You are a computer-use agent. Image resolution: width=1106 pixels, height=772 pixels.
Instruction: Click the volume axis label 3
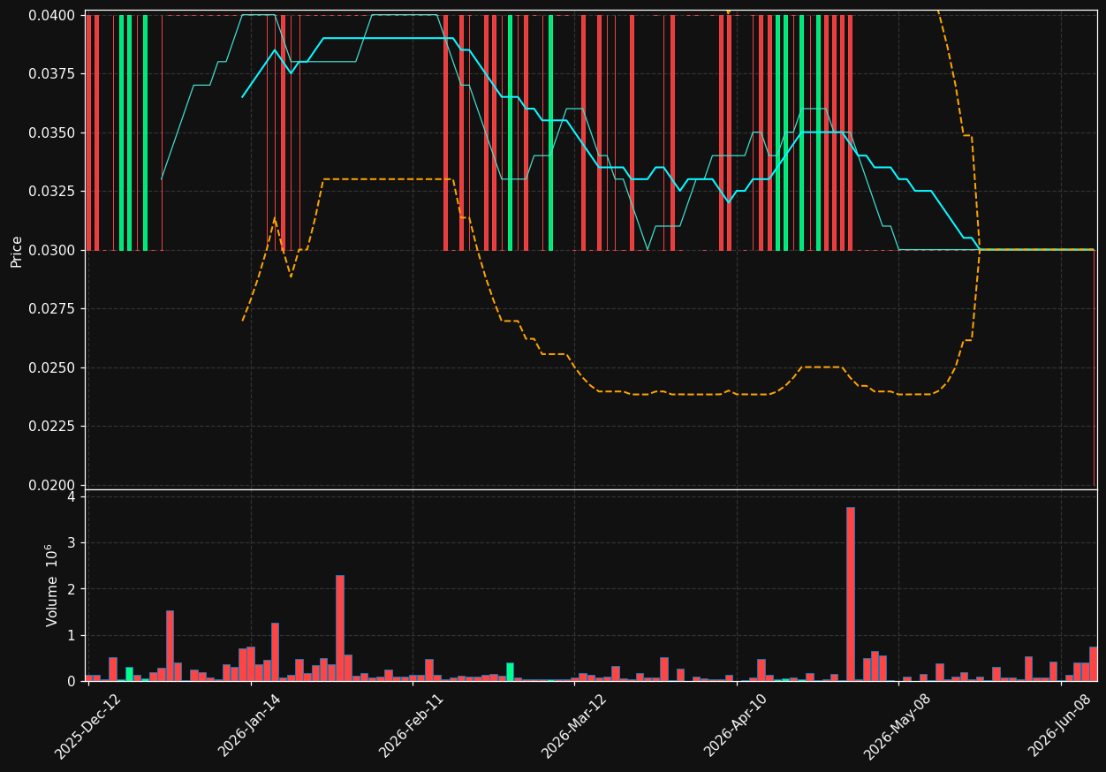[72, 543]
